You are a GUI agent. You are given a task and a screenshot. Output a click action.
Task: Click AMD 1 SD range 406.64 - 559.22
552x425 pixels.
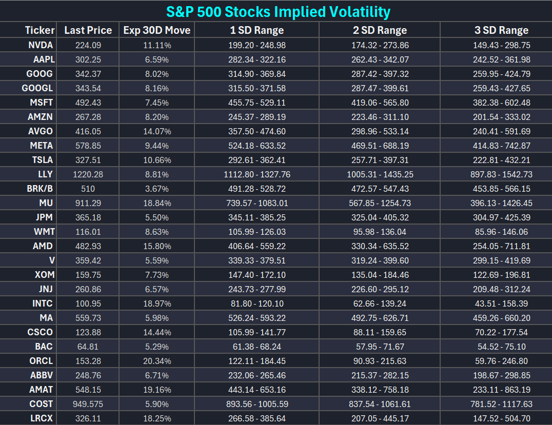[x=257, y=246]
